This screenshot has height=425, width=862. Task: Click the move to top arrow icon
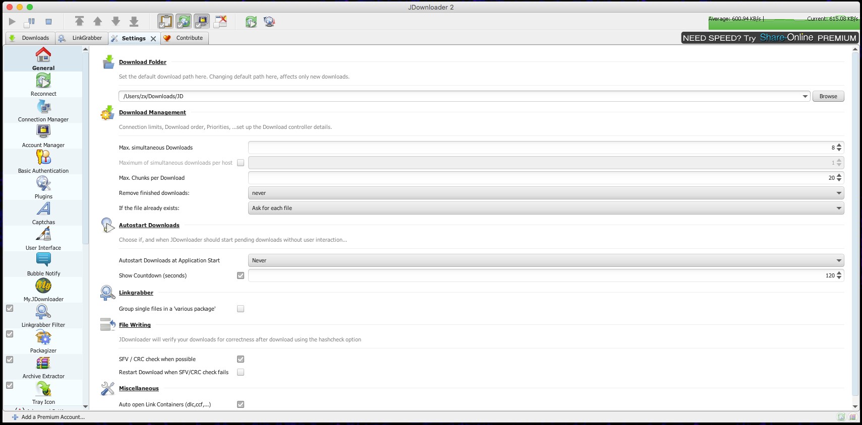click(79, 21)
